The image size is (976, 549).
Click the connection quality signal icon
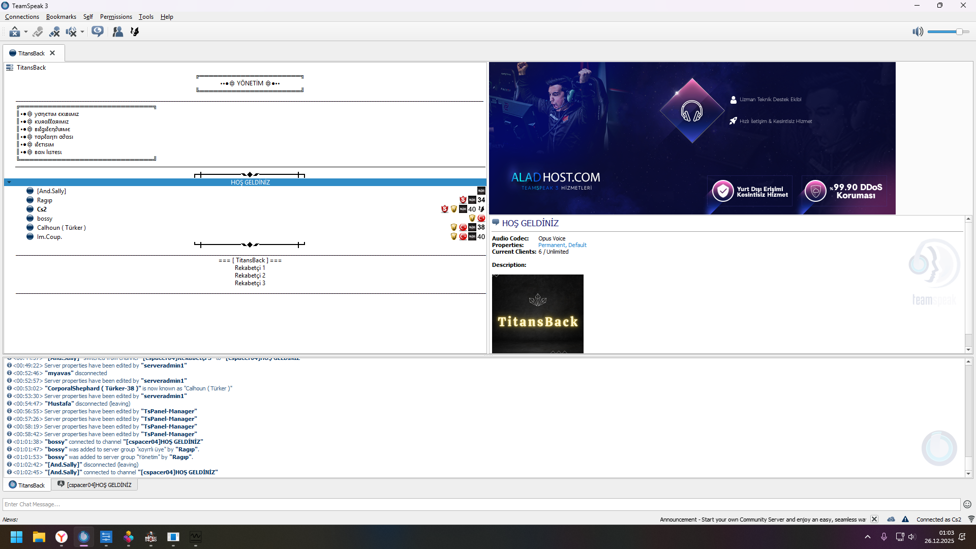pyautogui.click(x=971, y=520)
